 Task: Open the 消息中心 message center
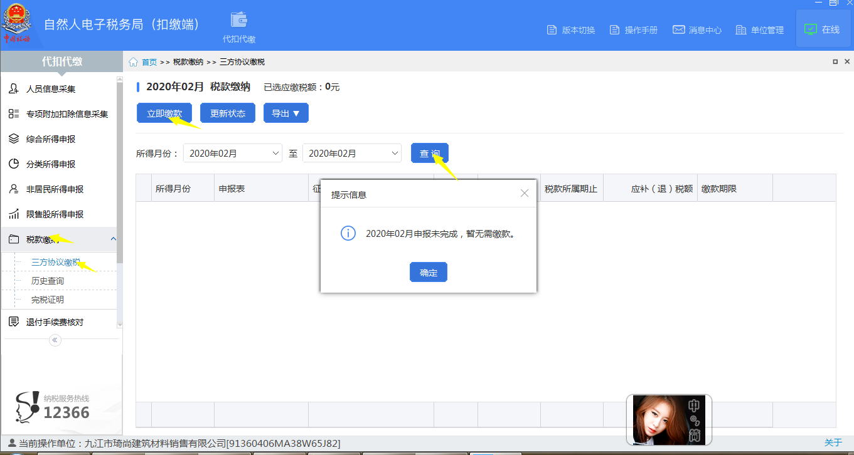click(697, 29)
